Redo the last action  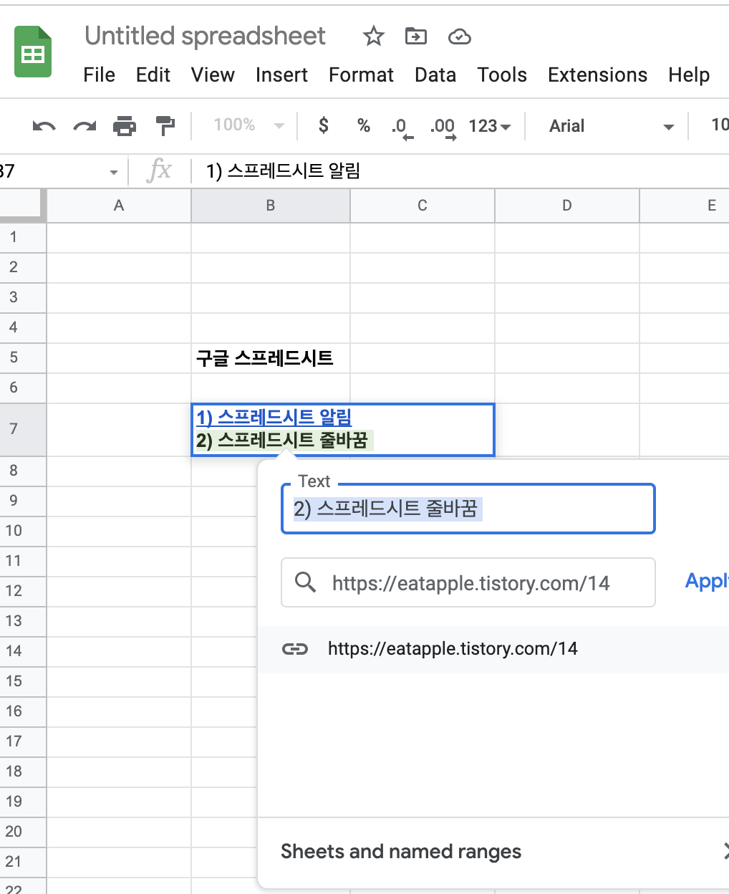pos(85,126)
